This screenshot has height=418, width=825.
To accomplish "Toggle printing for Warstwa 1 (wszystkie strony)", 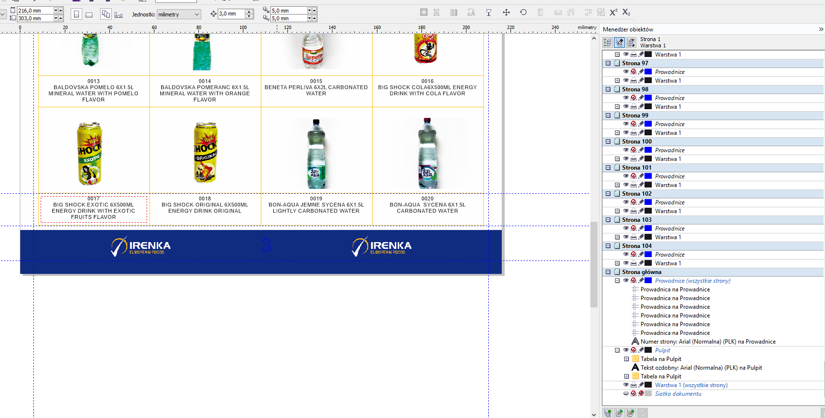I will (633, 385).
